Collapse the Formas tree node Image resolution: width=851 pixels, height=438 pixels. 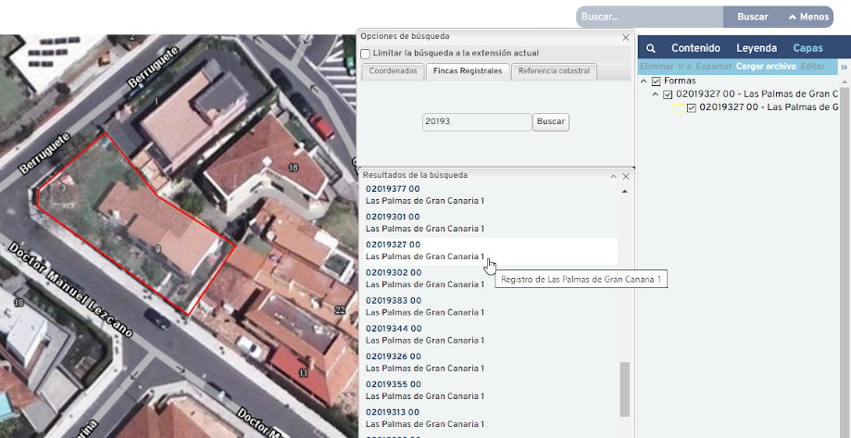[x=644, y=81]
